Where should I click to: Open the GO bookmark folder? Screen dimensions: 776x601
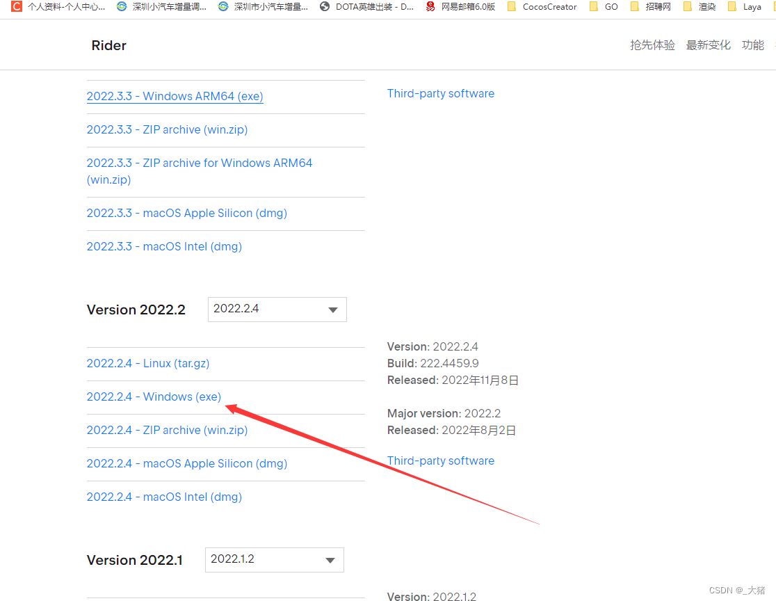coord(604,6)
